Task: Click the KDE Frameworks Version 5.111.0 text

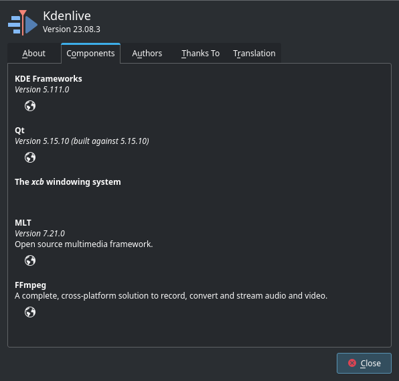Action: [42, 90]
